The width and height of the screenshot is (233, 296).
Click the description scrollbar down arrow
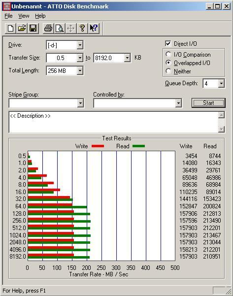tap(221, 129)
